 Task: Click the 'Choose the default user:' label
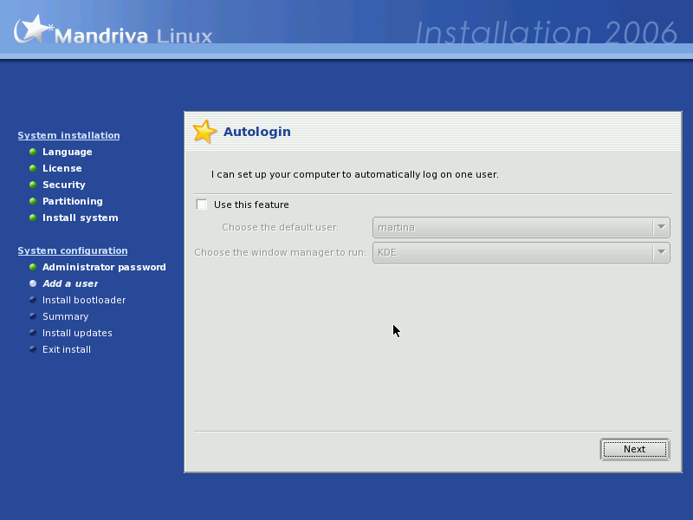click(x=280, y=227)
